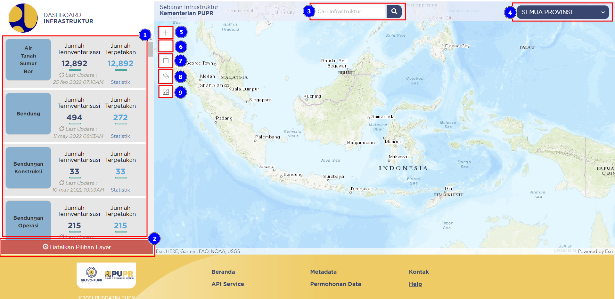This screenshot has width=615, height=299.
Task: Click mapped count 33 for Bendungan Konstruksi
Action: 120,172
